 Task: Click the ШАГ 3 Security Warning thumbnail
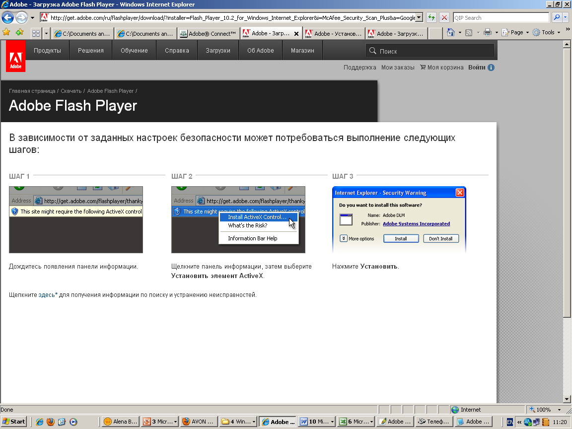399,219
